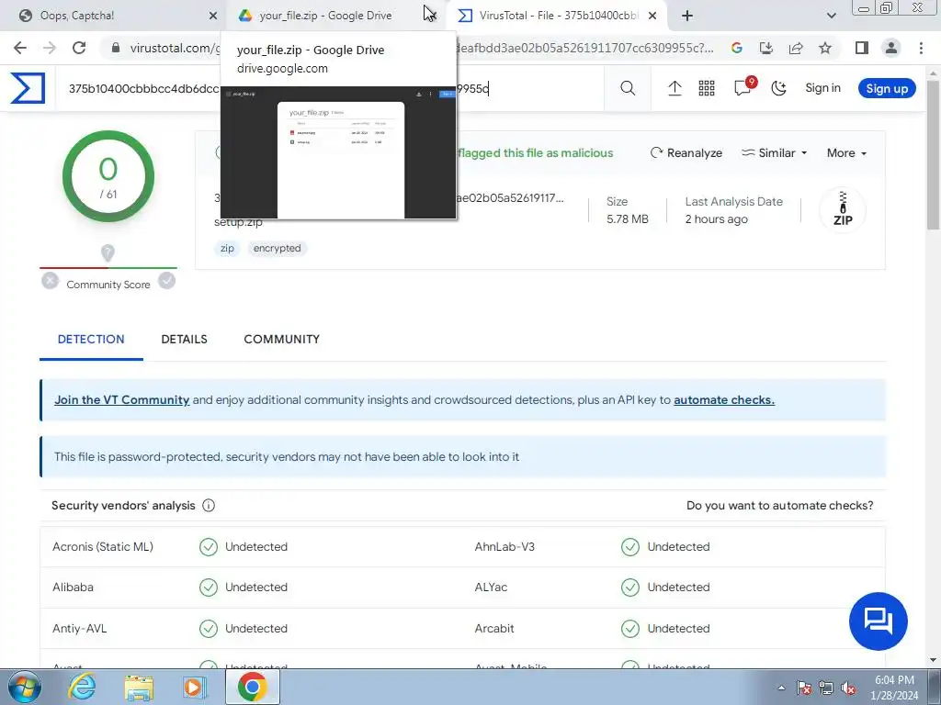Switch to the DETECTION tab

coord(91,340)
